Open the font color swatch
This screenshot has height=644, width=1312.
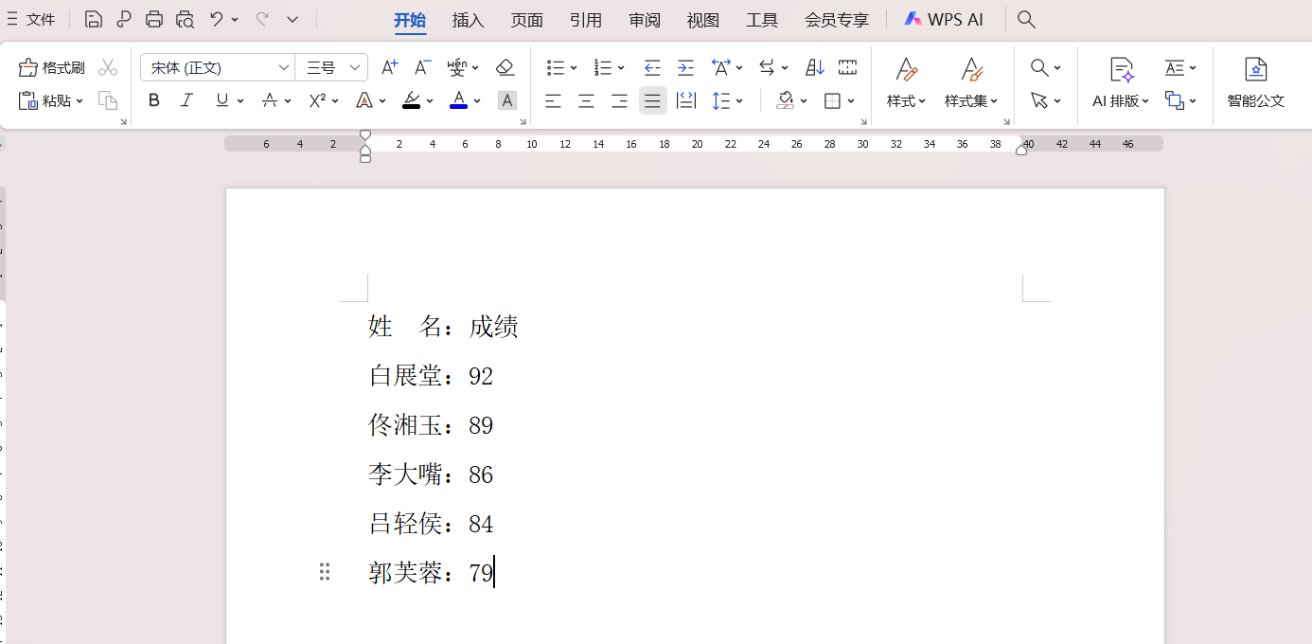(457, 100)
